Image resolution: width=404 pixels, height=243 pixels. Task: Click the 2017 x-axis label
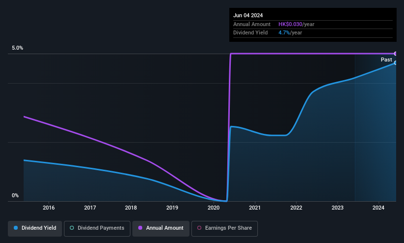[x=90, y=208]
